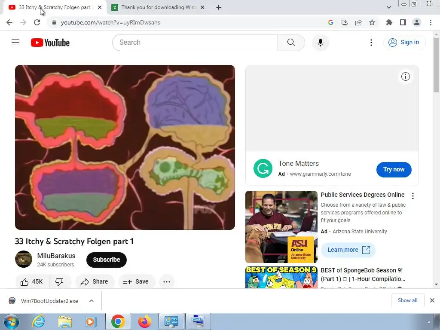Image resolution: width=440 pixels, height=330 pixels.
Task: Switch to Thank you for downloading tab
Action: pyautogui.click(x=159, y=7)
